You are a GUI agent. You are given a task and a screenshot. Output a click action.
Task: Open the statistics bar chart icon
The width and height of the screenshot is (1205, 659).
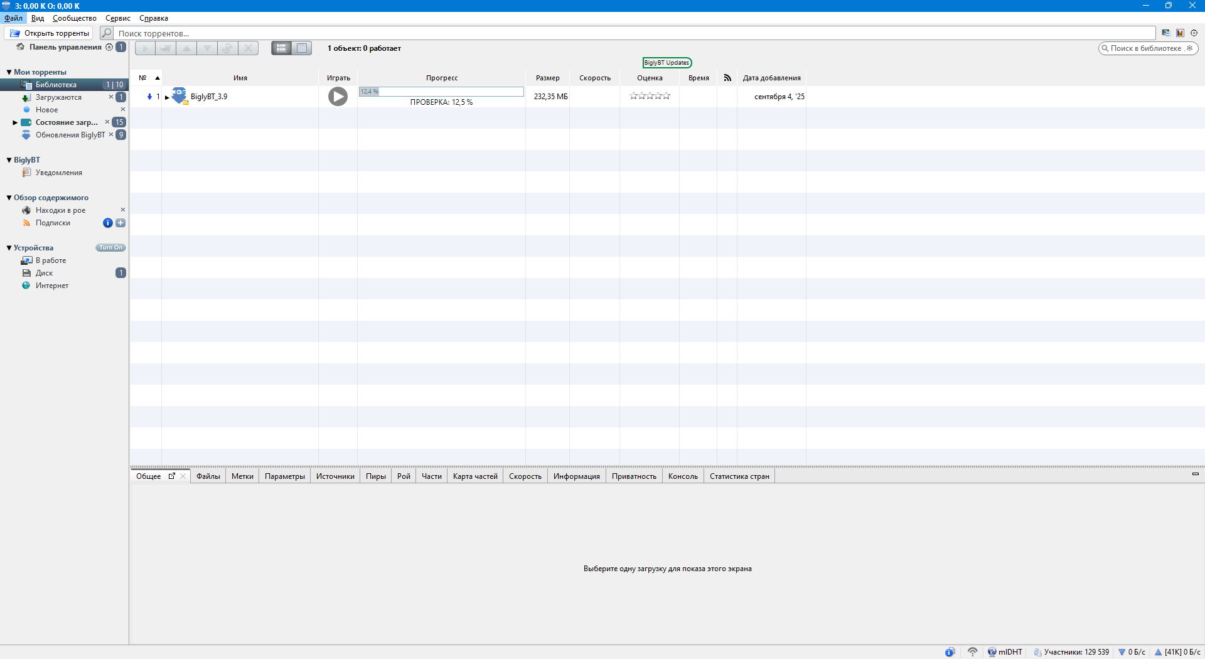(x=1180, y=33)
